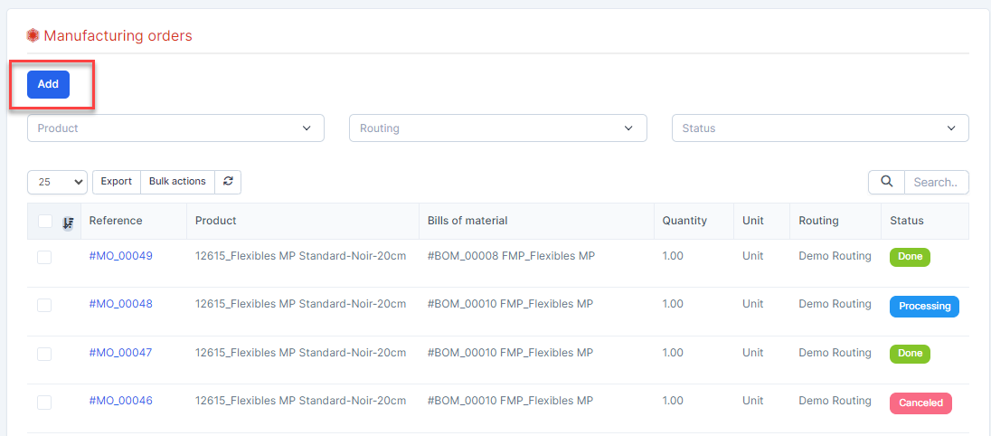Select the checkbox for #MO_00047 row
The width and height of the screenshot is (991, 436).
point(44,354)
